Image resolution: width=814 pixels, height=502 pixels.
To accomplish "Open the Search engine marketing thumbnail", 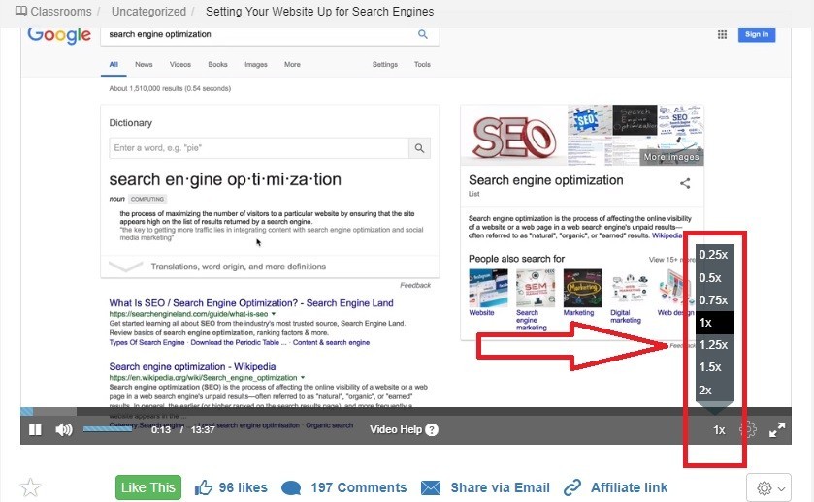I will [536, 288].
